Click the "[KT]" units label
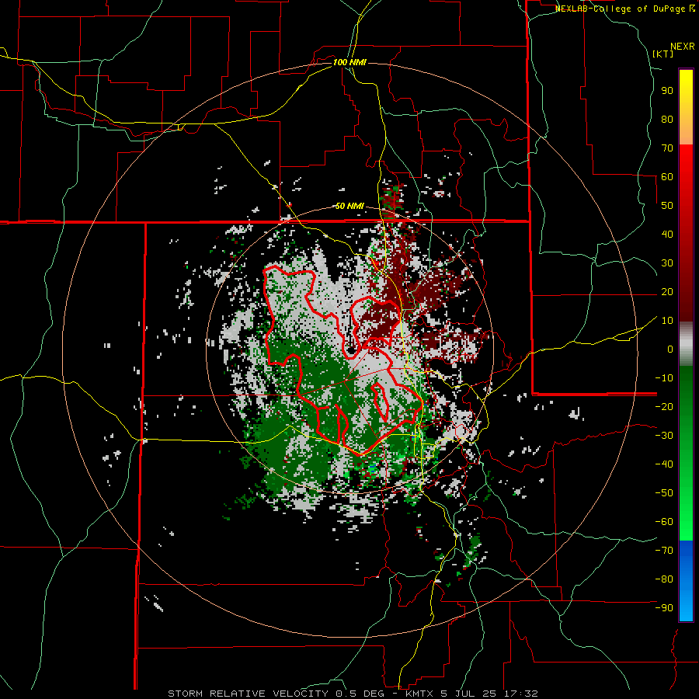The height and width of the screenshot is (699, 699). 663,54
